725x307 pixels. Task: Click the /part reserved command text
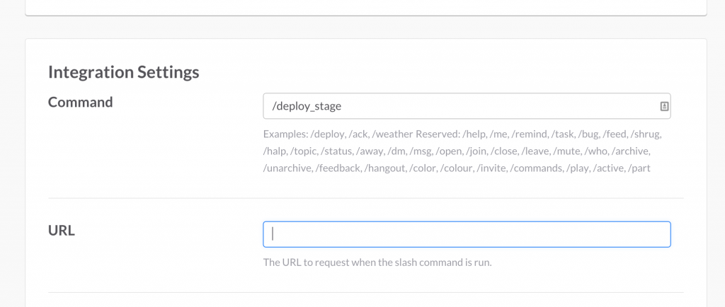tap(639, 168)
